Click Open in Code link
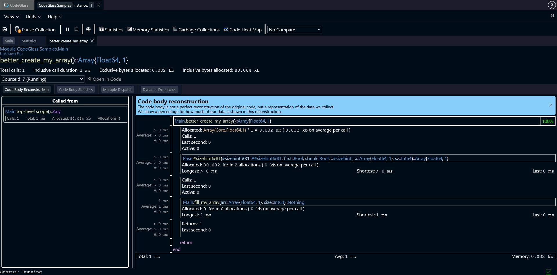The height and width of the screenshot is (275, 557). click(104, 79)
